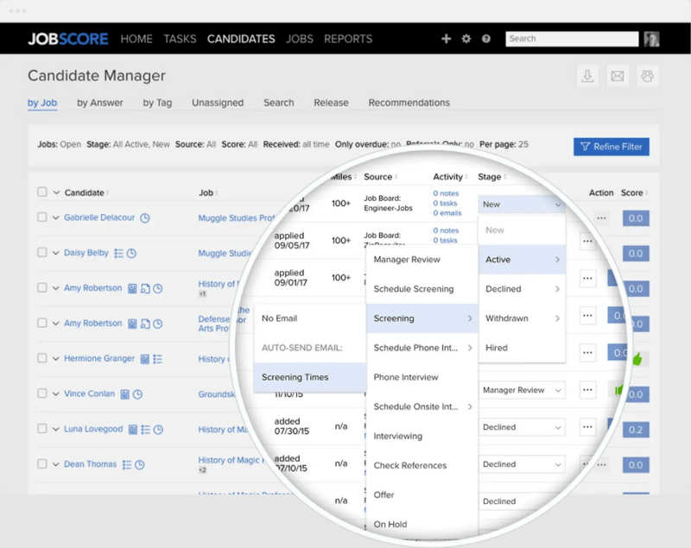
Task: Check the checkbox beside Vince Conlan
Action: click(41, 394)
